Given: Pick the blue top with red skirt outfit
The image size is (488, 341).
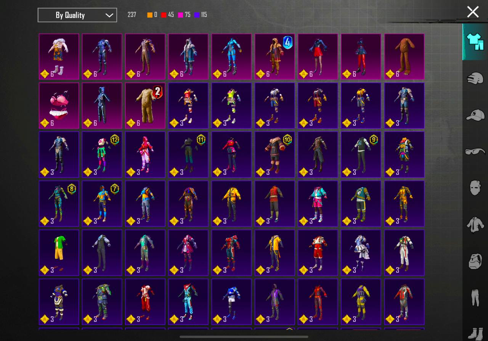Looking at the screenshot, I should click(x=318, y=56).
